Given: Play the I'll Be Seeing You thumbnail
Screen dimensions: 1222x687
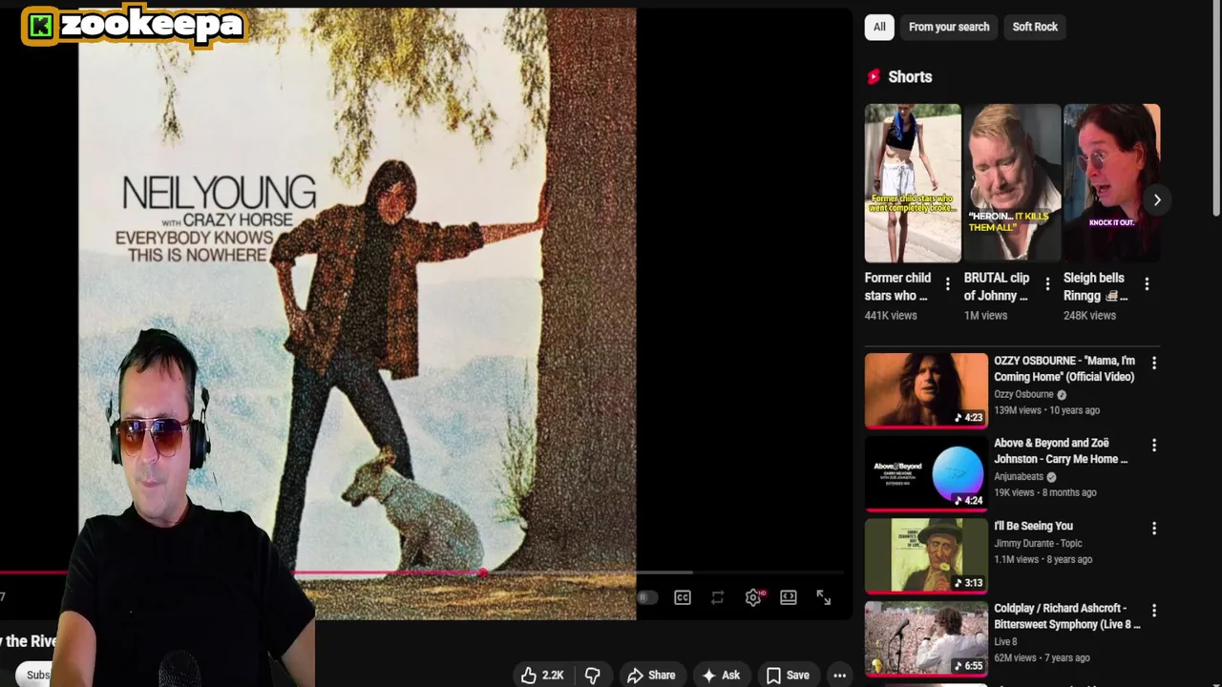Looking at the screenshot, I should click(926, 555).
